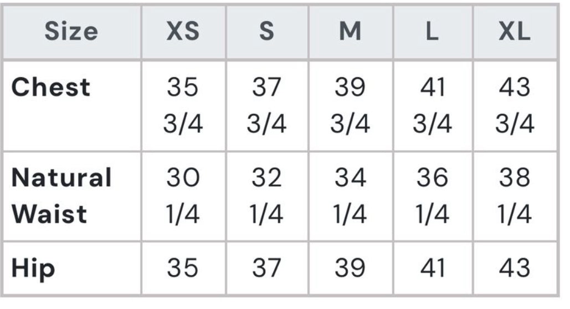This screenshot has width=570, height=309.
Task: Click the XS hip value 35
Action: click(183, 269)
